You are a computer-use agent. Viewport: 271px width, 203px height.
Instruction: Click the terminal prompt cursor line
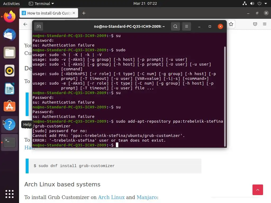[75, 145]
